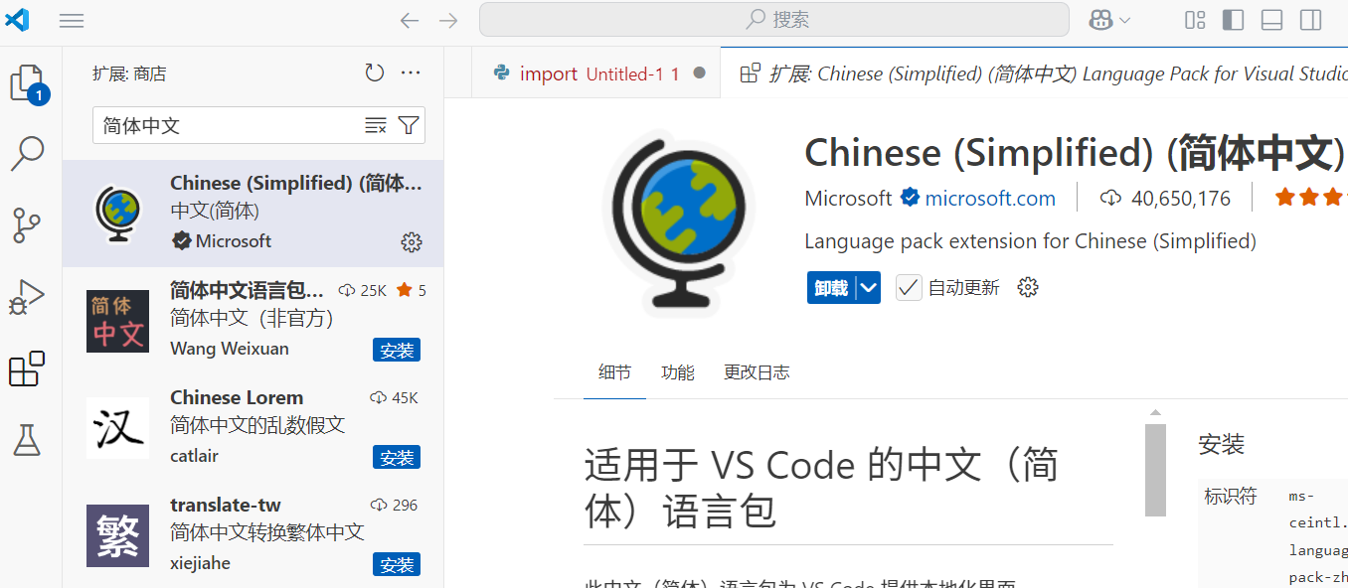Toggle the bottom panel
The height and width of the screenshot is (588, 1348).
(x=1271, y=20)
